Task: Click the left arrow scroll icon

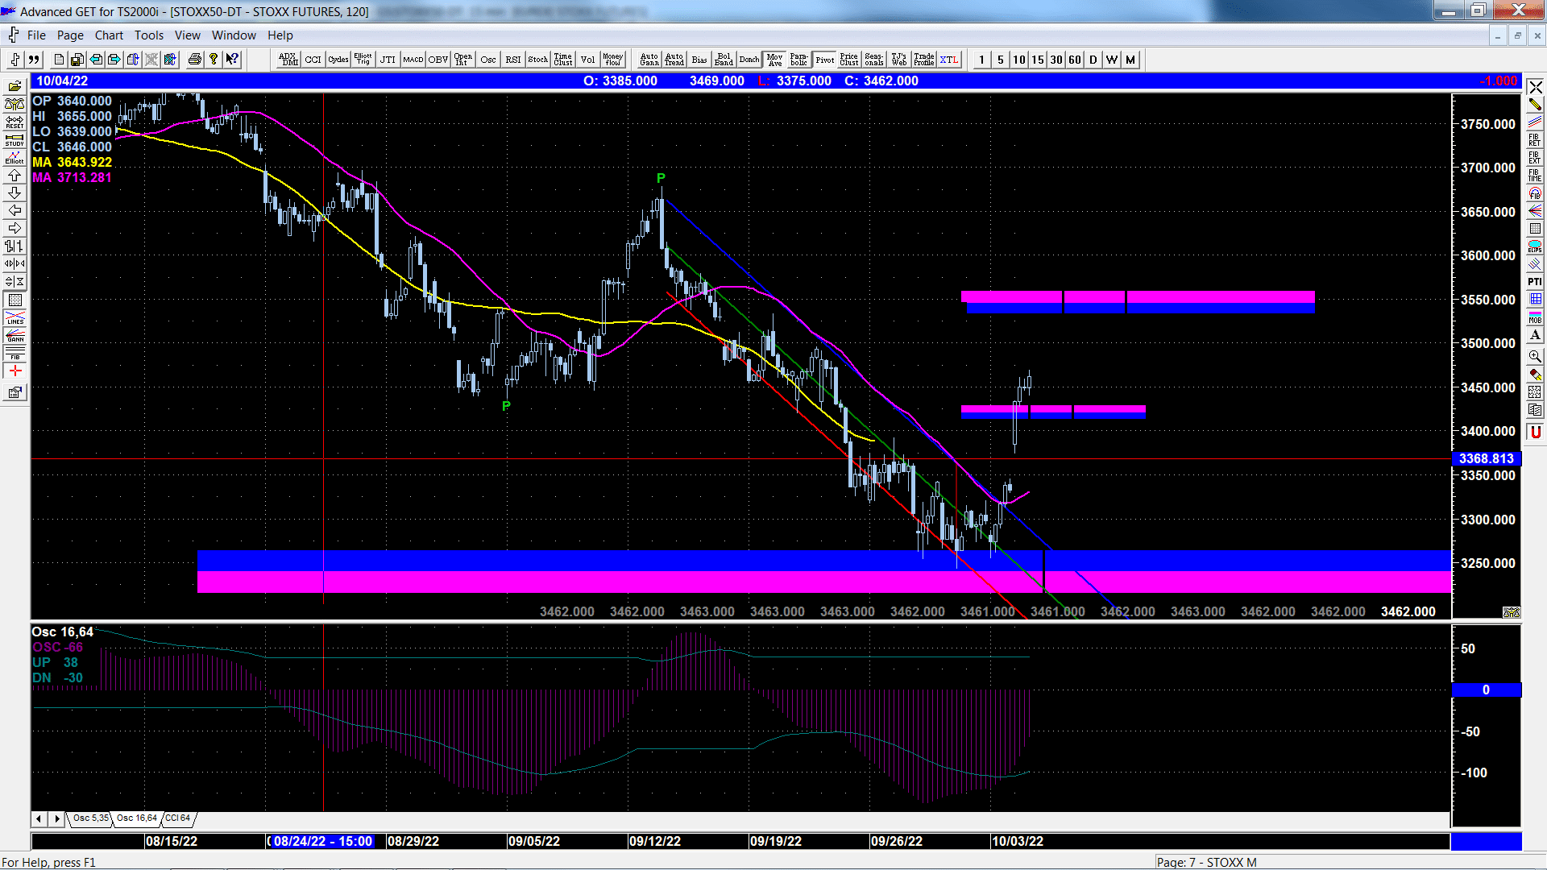Action: pyautogui.click(x=15, y=210)
